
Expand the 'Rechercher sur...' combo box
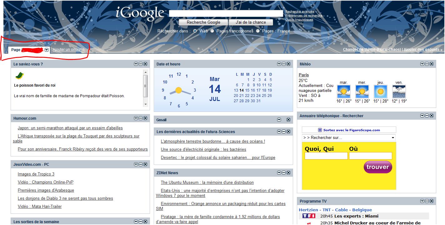coord(393,137)
